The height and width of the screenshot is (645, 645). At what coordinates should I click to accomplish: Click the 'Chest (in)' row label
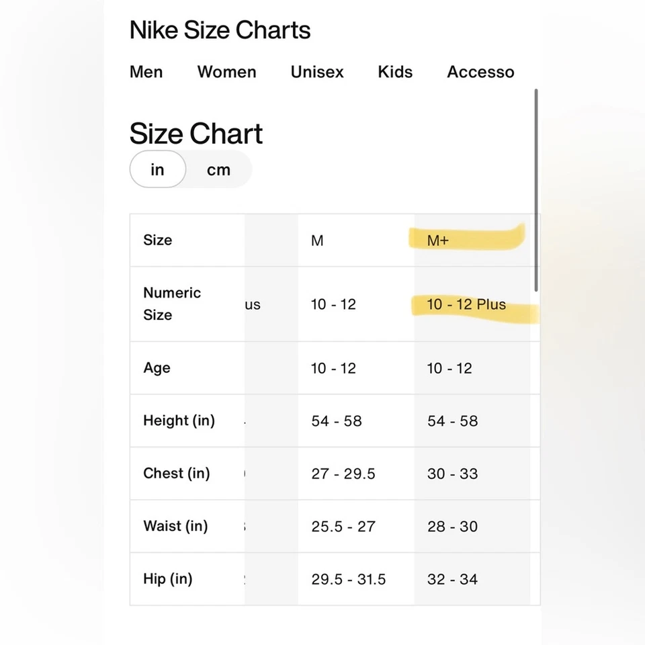[x=177, y=473]
